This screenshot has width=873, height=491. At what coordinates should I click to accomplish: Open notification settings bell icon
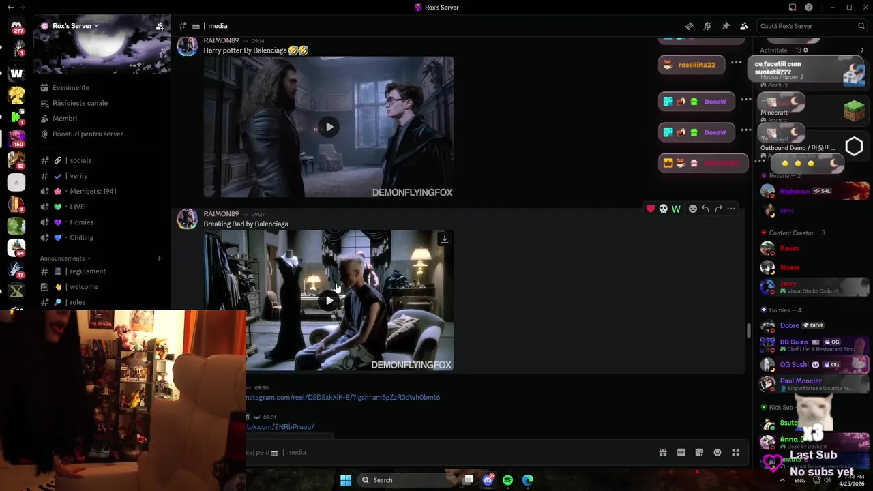click(707, 26)
